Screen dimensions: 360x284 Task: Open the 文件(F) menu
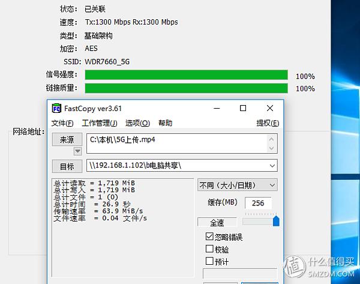62,123
